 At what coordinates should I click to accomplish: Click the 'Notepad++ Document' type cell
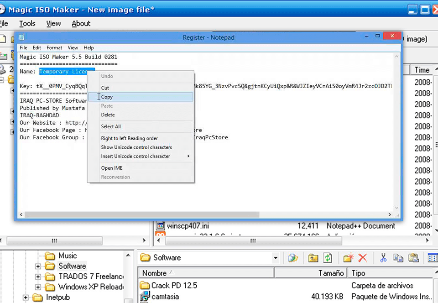(361, 225)
